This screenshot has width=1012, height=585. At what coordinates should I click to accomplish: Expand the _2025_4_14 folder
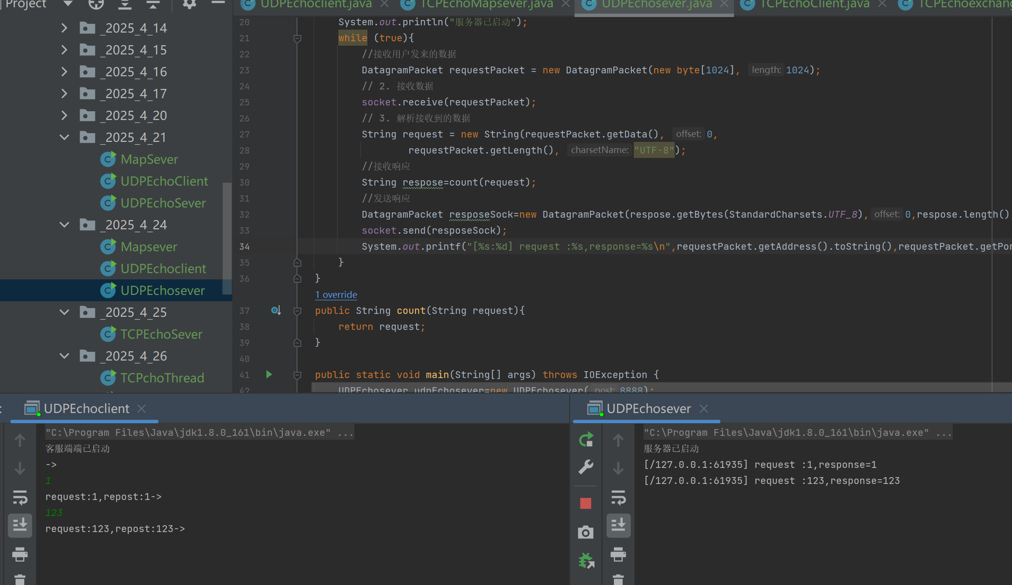coord(64,28)
